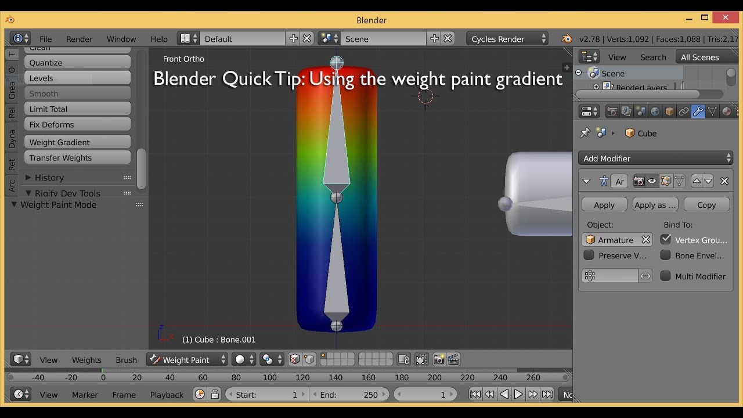Toggle face selection masking in viewport header
The height and width of the screenshot is (418, 743).
(x=295, y=360)
